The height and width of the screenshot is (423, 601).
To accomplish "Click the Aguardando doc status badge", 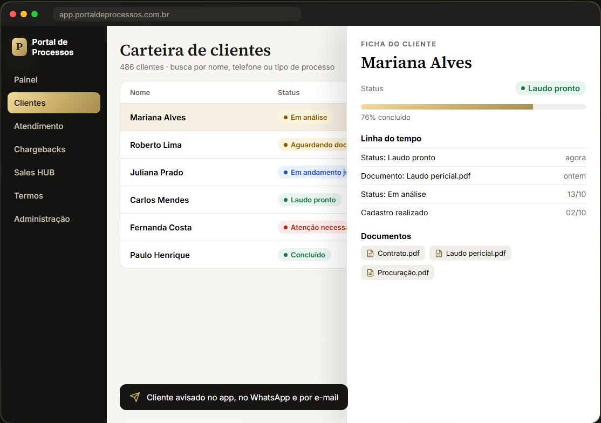I will [x=313, y=145].
